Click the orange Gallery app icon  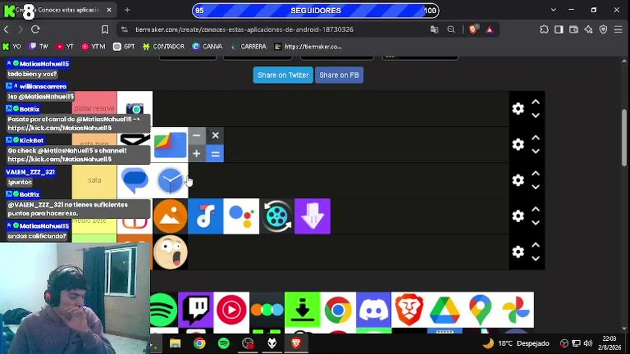tap(170, 216)
